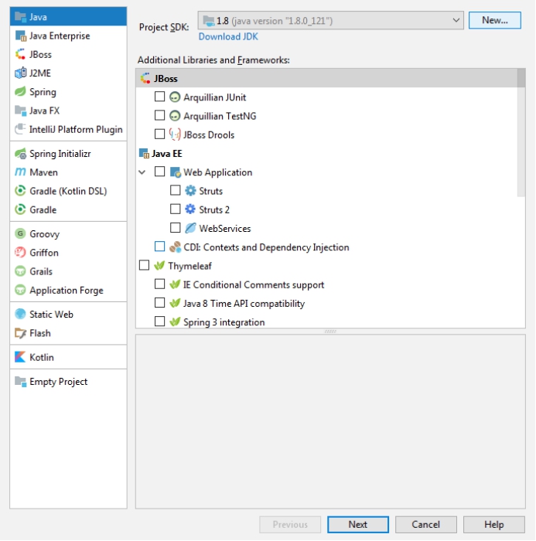The image size is (536, 541).
Task: Click the Arquillian TestNG framework icon
Action: click(x=175, y=116)
